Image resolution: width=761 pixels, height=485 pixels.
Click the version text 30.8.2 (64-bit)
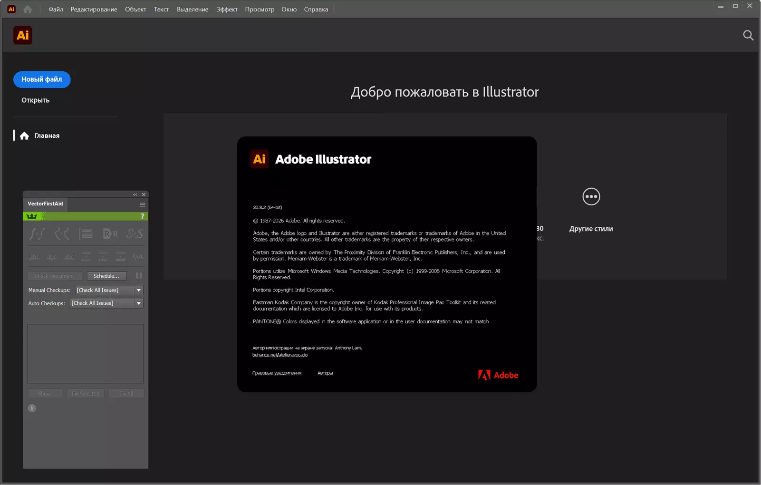click(x=268, y=207)
